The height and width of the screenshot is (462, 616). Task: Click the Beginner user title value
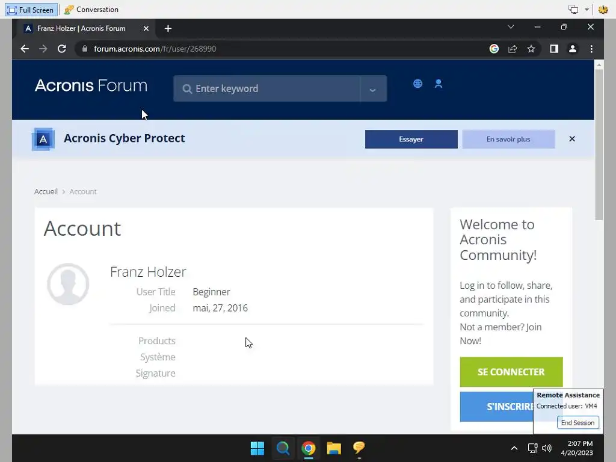(211, 292)
